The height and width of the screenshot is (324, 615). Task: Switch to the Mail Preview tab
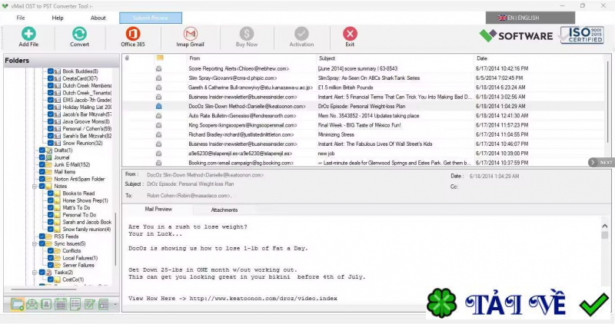pos(158,209)
